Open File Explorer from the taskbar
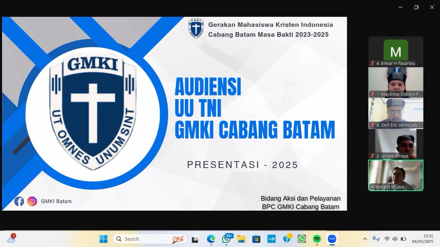The image size is (440, 247). point(241,239)
